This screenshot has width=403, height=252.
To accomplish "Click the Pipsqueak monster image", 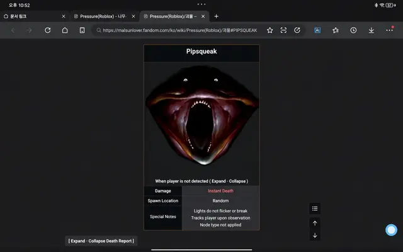I will 202,115.
